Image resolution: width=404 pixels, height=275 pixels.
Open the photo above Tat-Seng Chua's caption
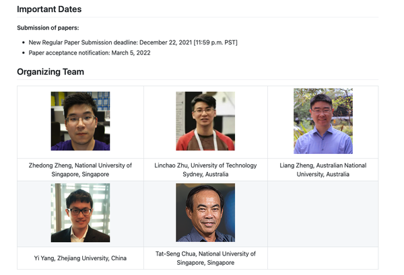(205, 212)
